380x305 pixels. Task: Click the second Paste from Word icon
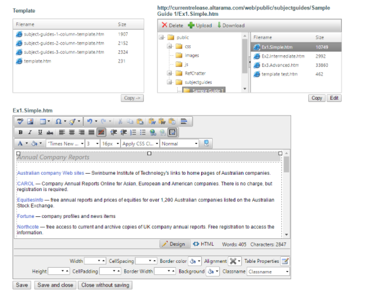coord(162,121)
